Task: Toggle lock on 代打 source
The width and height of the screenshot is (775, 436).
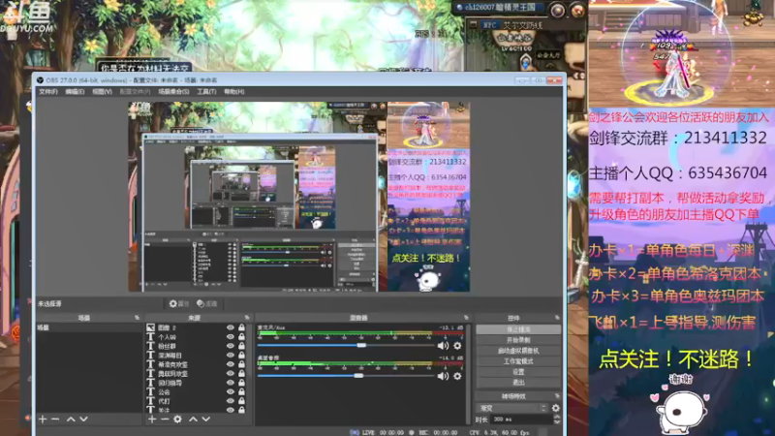Action: click(x=241, y=401)
